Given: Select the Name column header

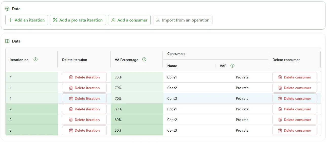Looking at the screenshot, I should click(x=172, y=66).
